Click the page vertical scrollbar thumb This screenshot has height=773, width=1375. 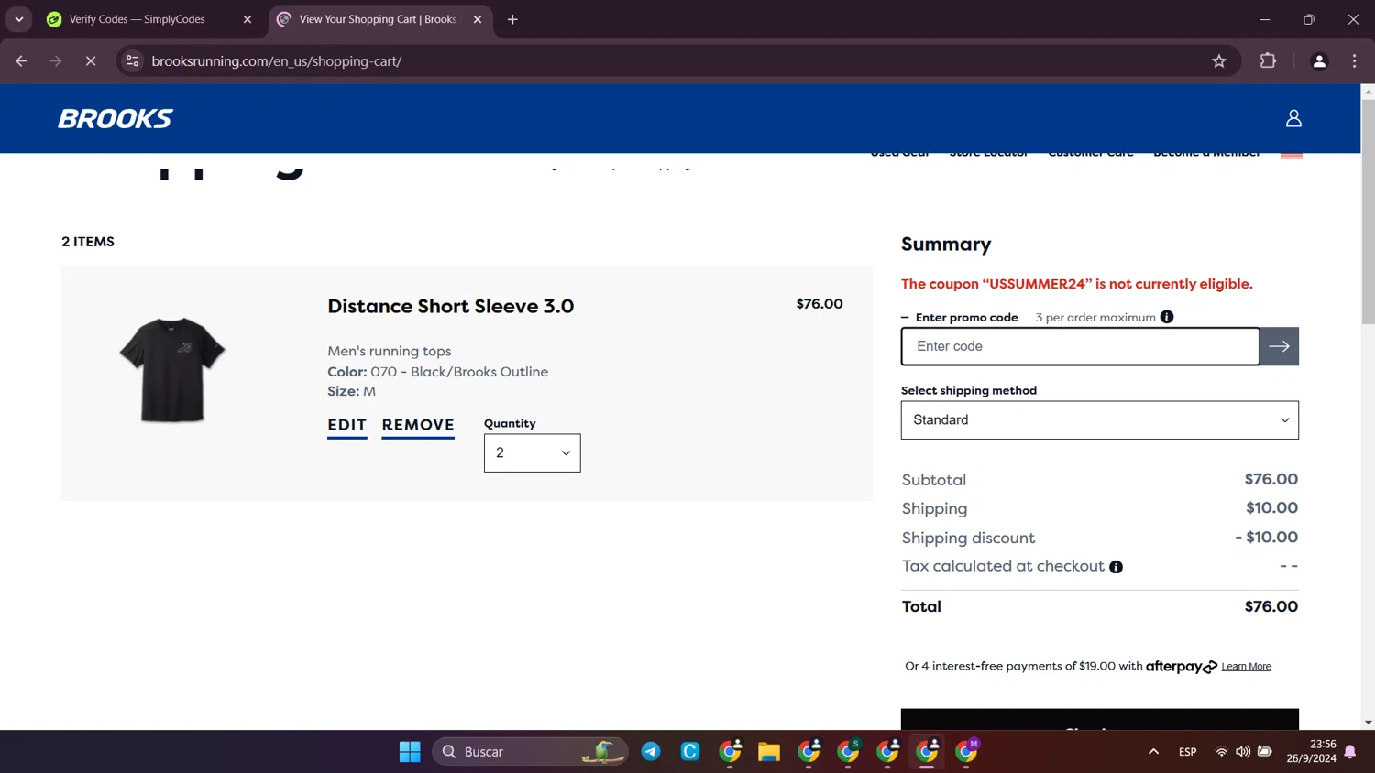coord(1368,211)
